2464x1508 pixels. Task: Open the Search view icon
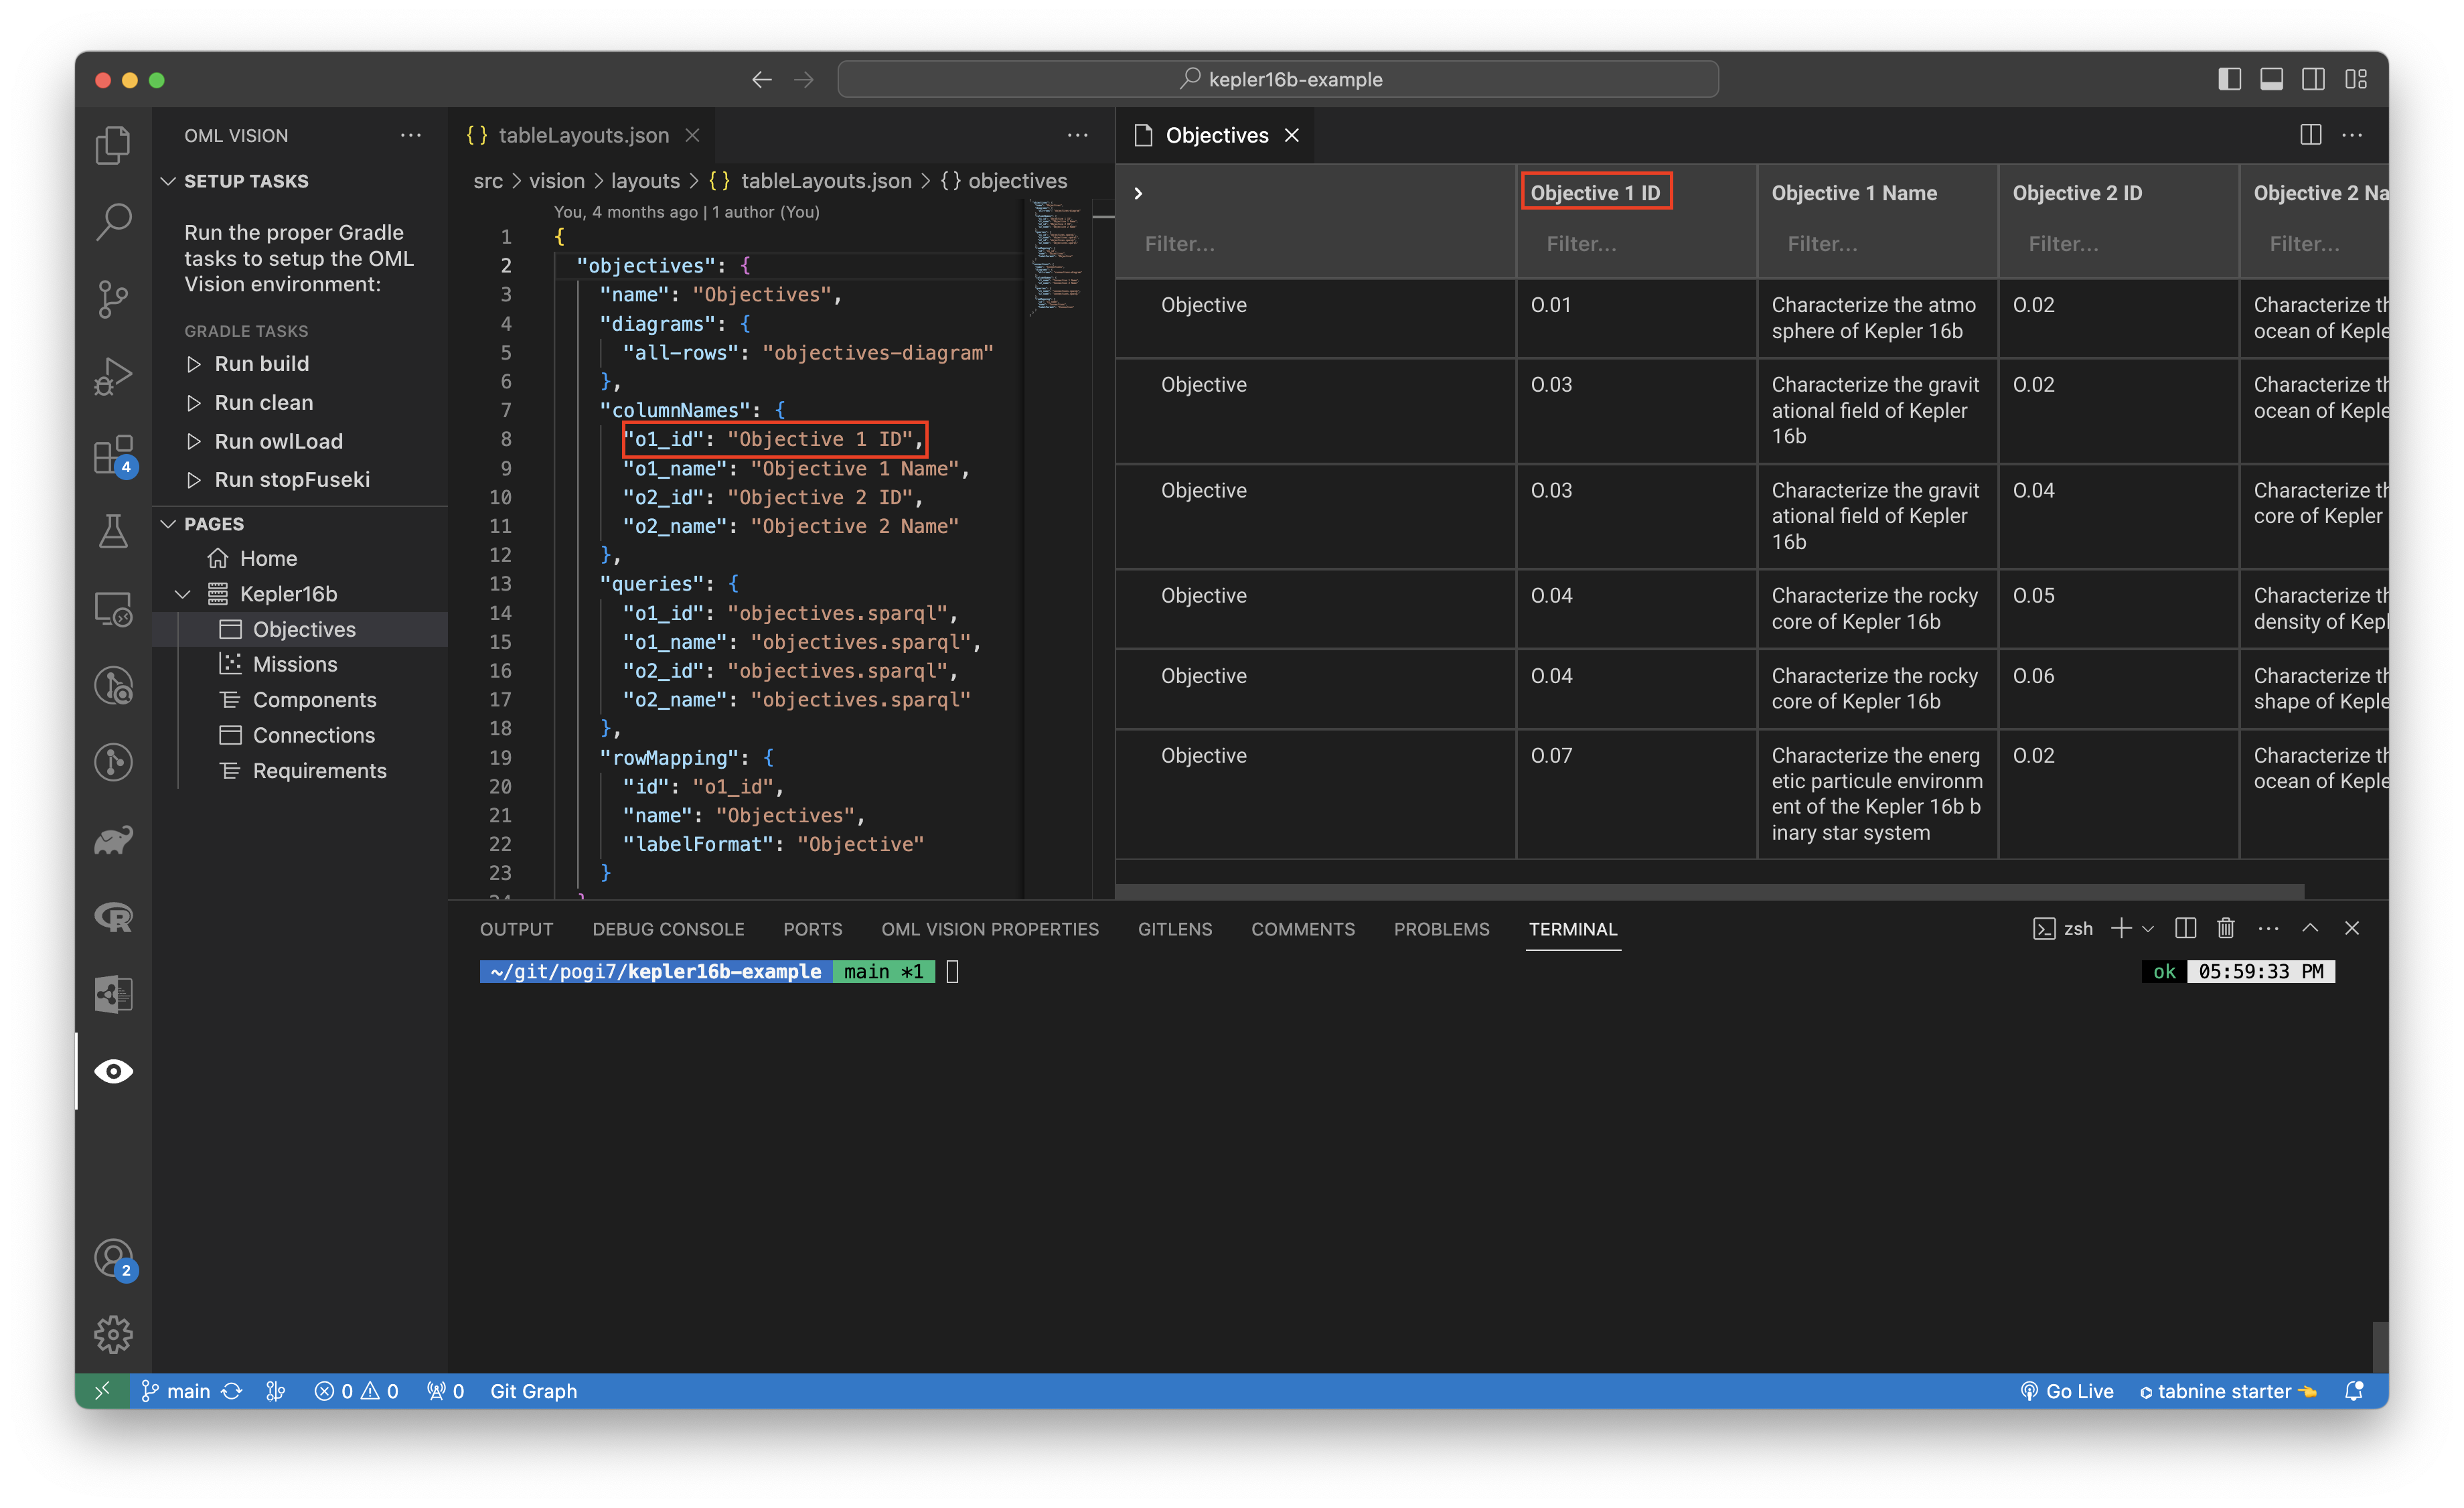[x=113, y=222]
